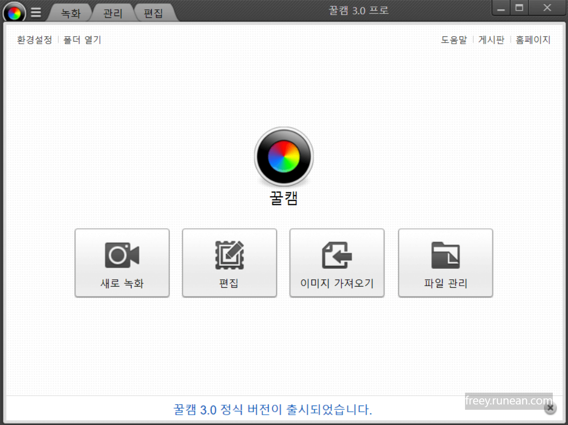The height and width of the screenshot is (425, 568).
Task: Open the 편집 tab
Action: tap(153, 13)
